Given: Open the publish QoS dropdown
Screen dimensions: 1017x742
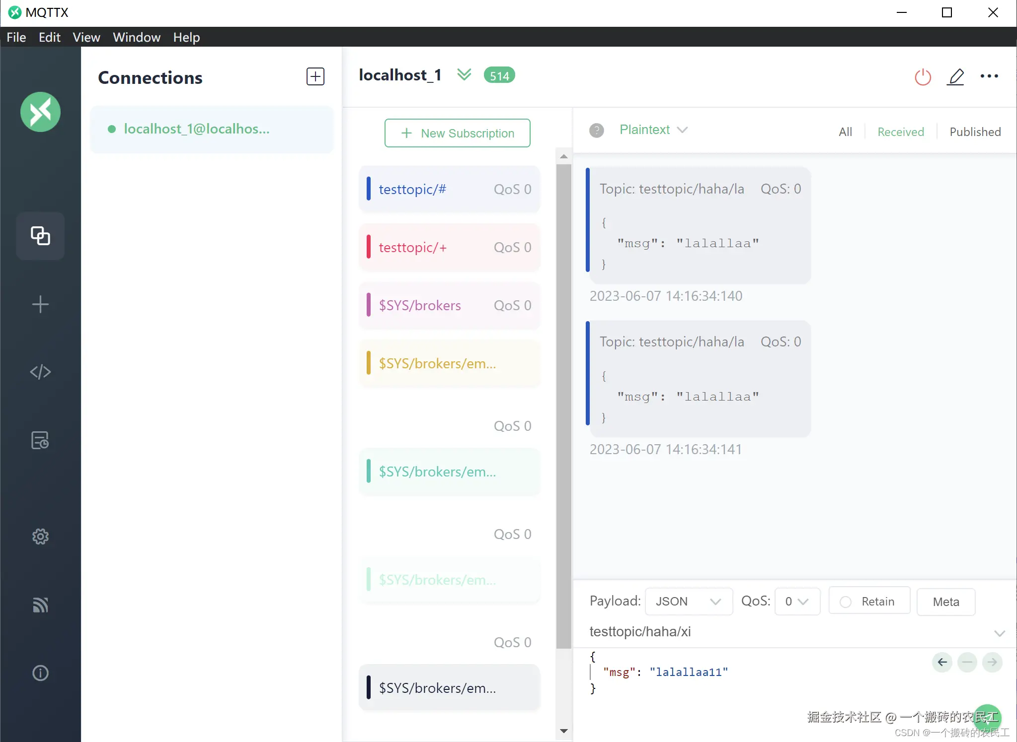Looking at the screenshot, I should [x=797, y=602].
